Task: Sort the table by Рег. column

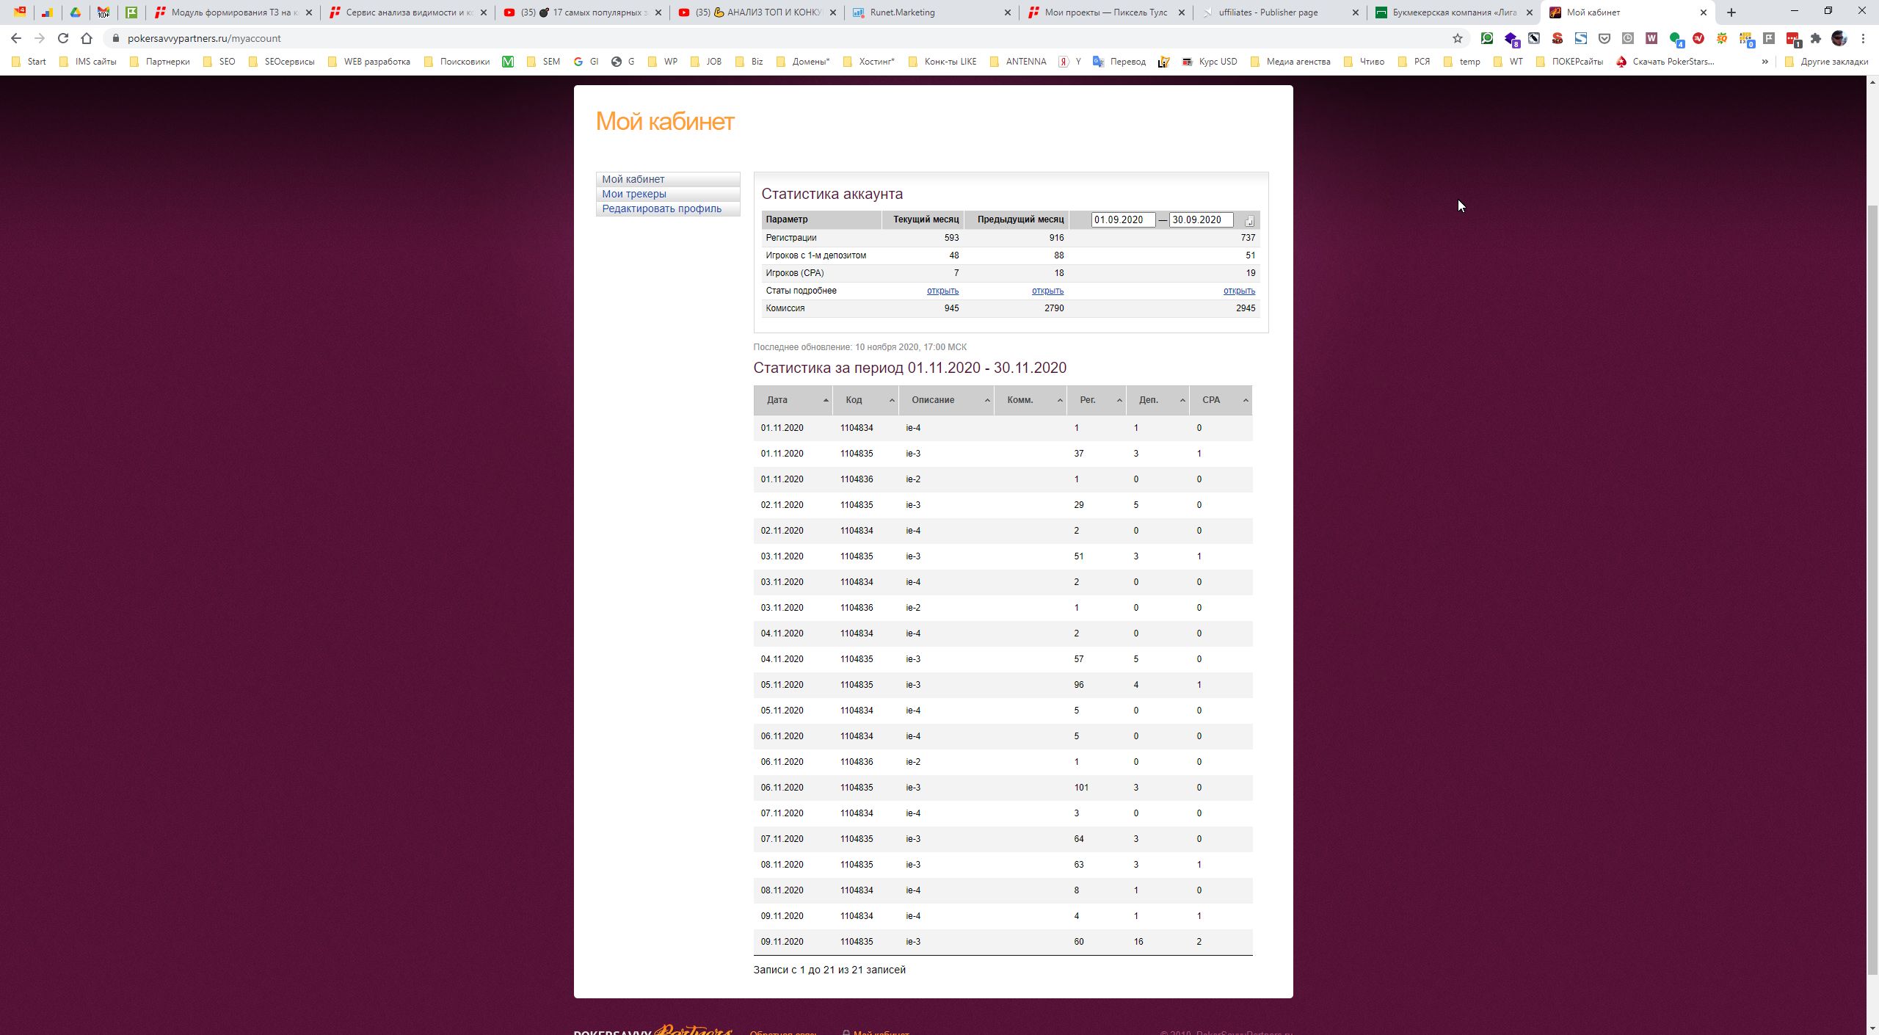Action: pyautogui.click(x=1097, y=400)
